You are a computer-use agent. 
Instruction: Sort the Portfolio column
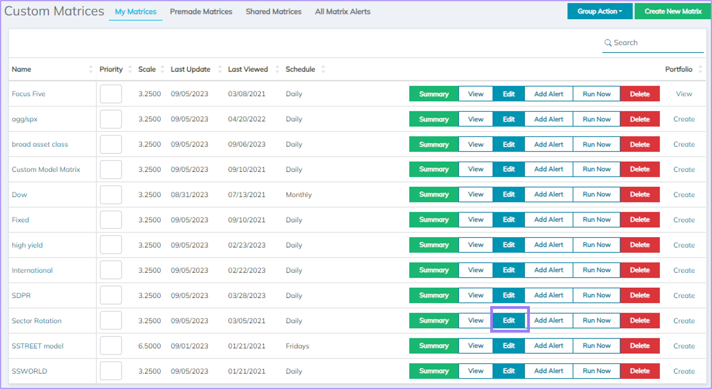[x=701, y=69]
